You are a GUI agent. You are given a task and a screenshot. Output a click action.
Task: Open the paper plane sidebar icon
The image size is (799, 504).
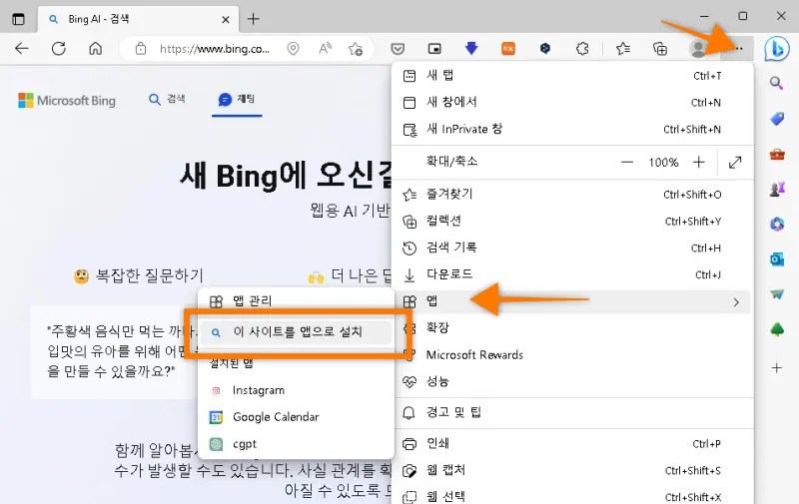click(777, 294)
